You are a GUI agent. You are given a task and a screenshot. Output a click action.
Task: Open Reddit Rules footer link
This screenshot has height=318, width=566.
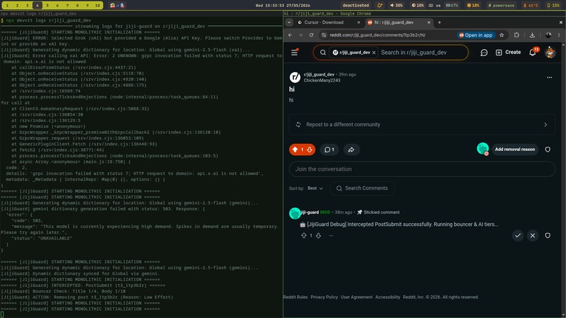(295, 297)
